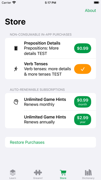Tap the running figure icon for Verb Tenses
This screenshot has height=180, width=101.
(16, 69)
